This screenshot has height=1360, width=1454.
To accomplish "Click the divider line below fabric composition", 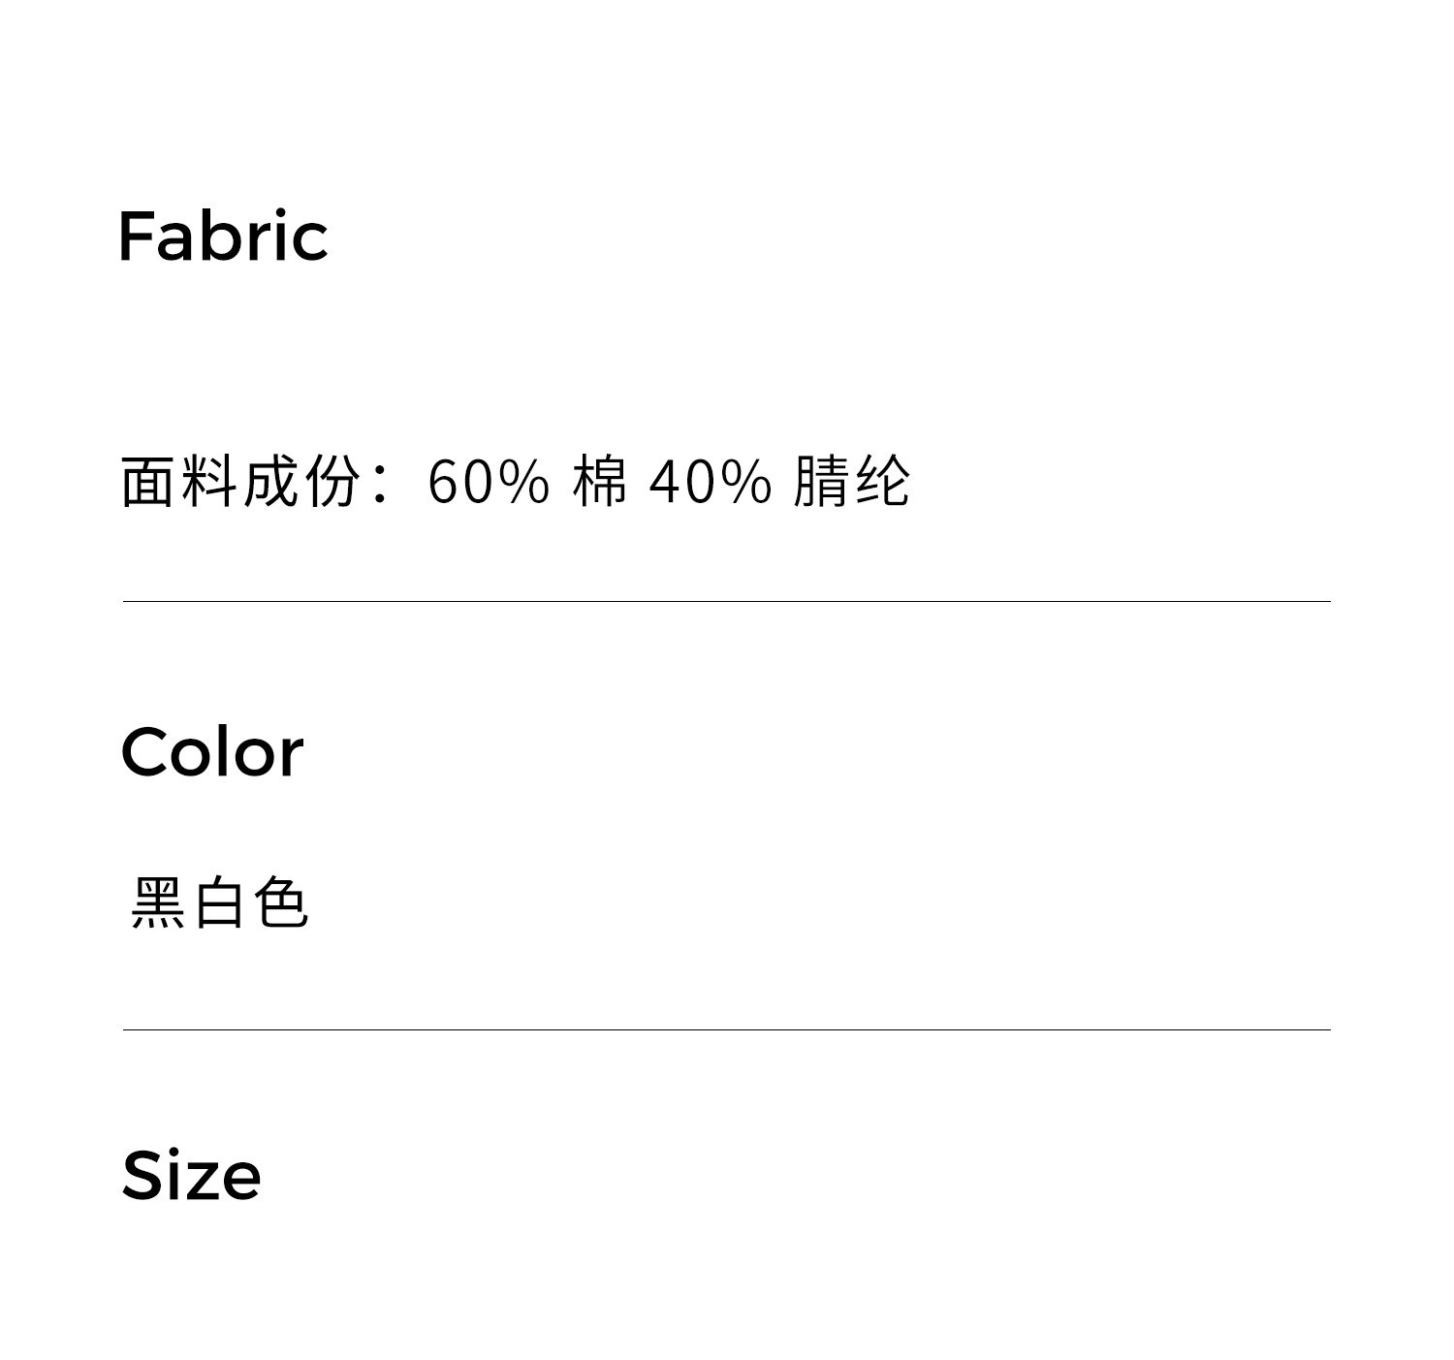I will 726,602.
